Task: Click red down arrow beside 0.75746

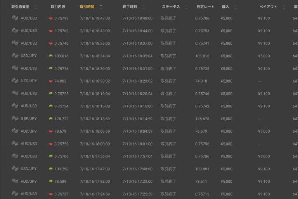Action: (x=51, y=43)
